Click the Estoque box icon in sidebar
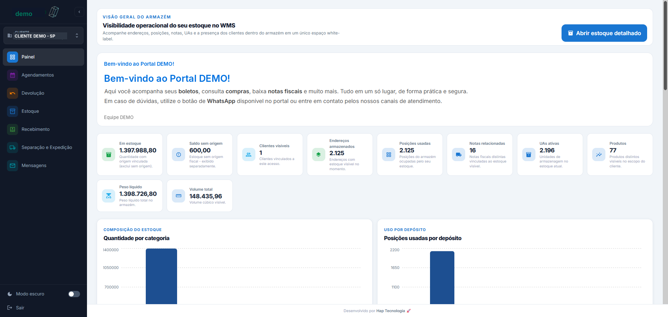 coord(13,111)
